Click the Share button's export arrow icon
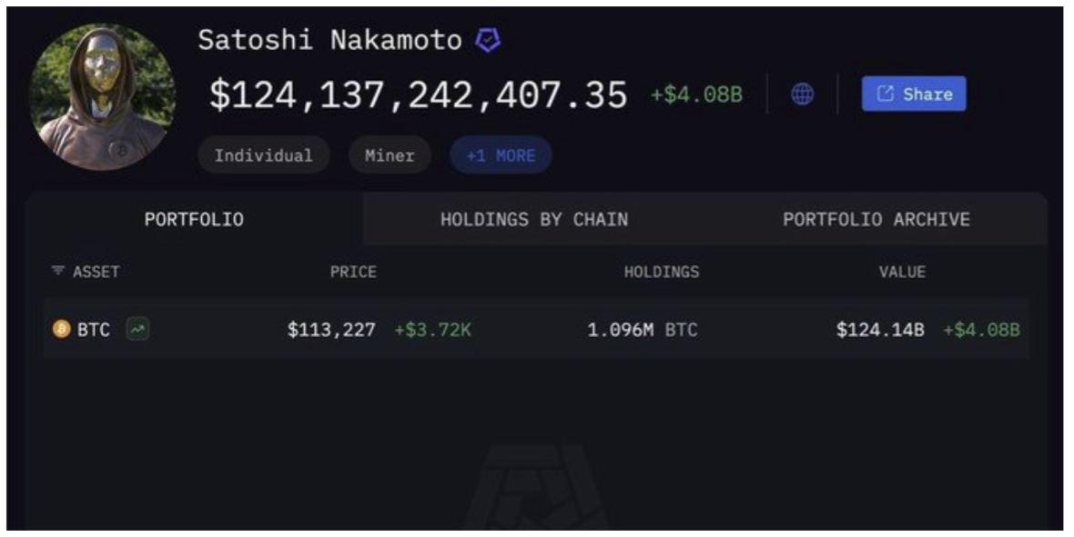The height and width of the screenshot is (537, 1074). click(x=885, y=93)
